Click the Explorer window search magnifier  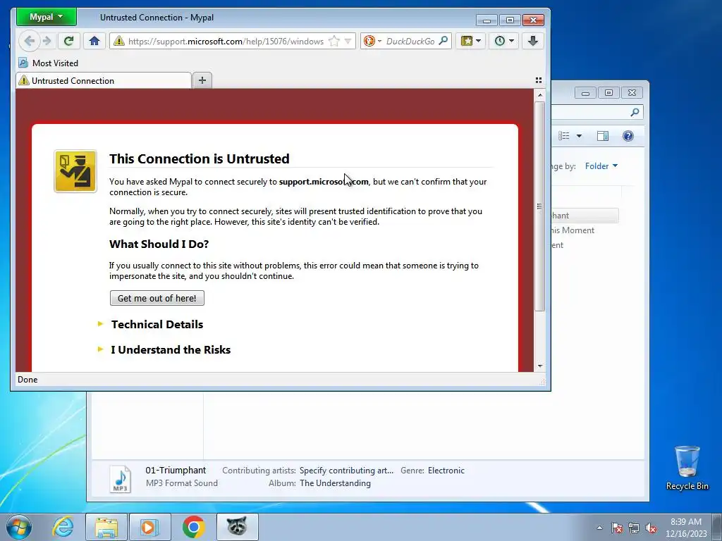pos(635,112)
